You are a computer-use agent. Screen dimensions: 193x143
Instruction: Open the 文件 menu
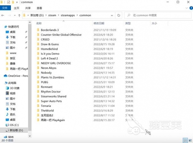(x=5, y=8)
